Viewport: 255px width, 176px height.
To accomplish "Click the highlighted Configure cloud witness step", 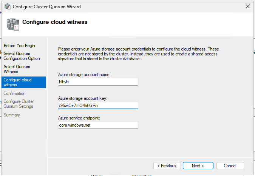I will tap(23, 82).
